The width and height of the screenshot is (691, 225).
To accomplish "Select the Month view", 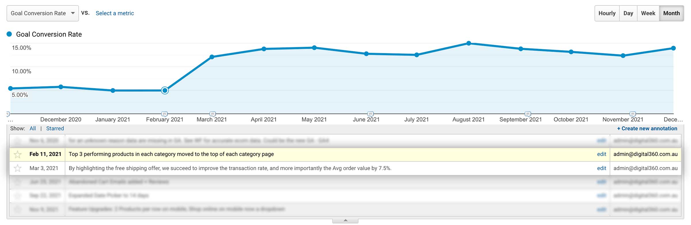I will pyautogui.click(x=671, y=13).
